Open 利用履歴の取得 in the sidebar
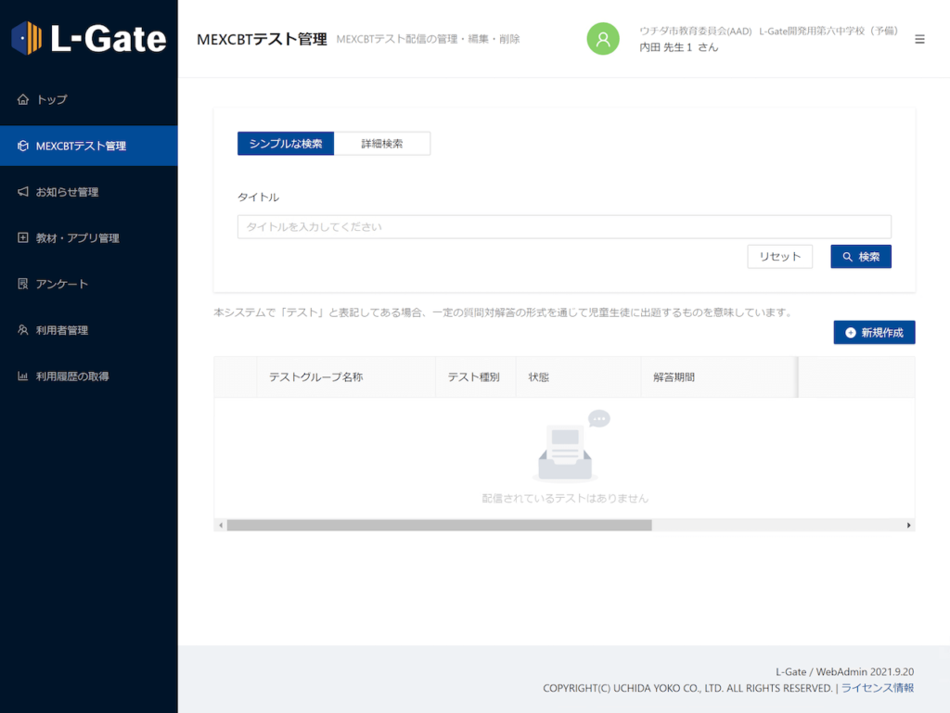The image size is (950, 713). [72, 376]
